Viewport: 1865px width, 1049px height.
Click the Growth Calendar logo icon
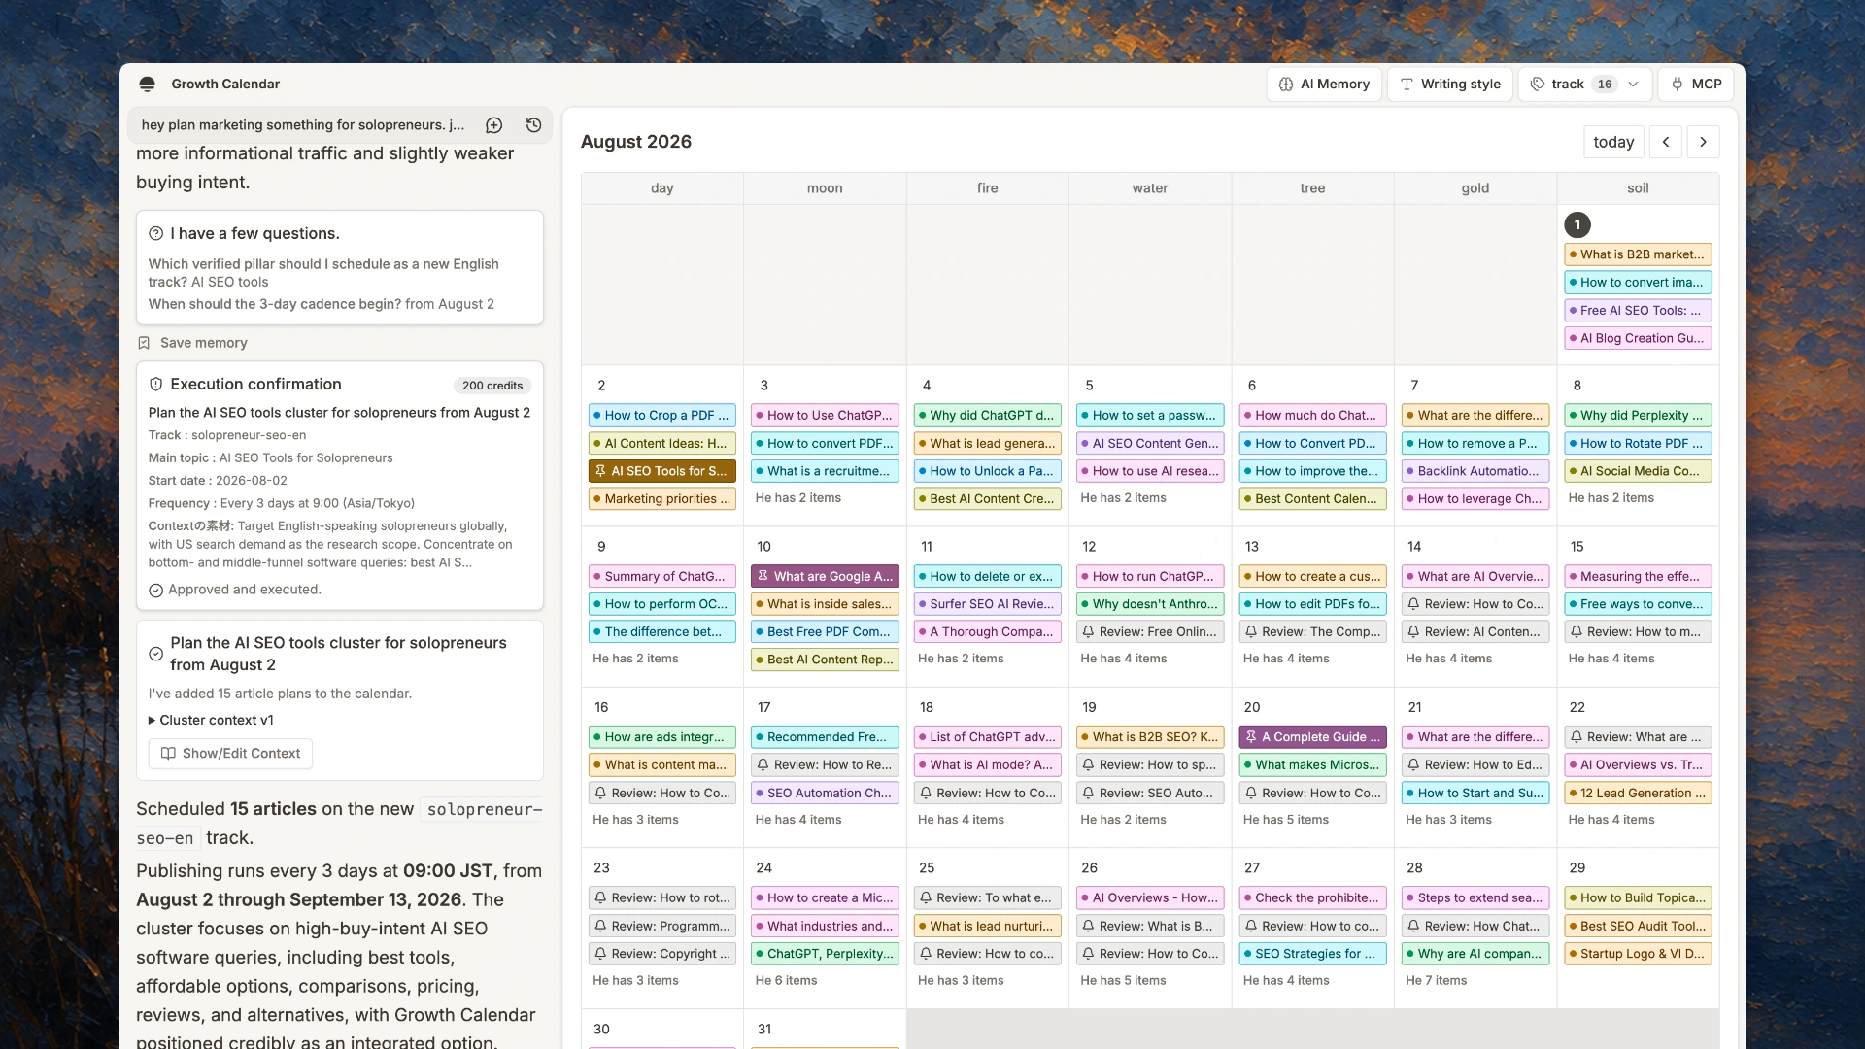pyautogui.click(x=147, y=85)
